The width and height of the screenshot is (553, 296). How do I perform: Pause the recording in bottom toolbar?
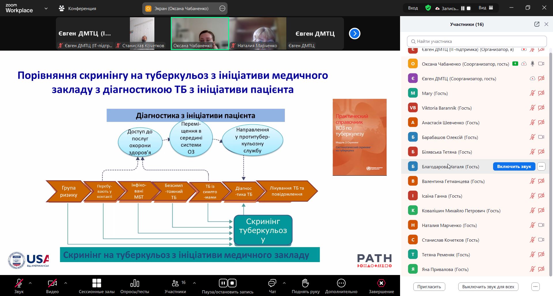[223, 283]
